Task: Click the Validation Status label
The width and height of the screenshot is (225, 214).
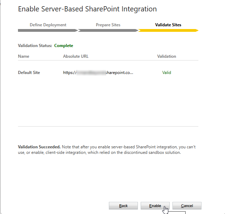Action: point(35,46)
